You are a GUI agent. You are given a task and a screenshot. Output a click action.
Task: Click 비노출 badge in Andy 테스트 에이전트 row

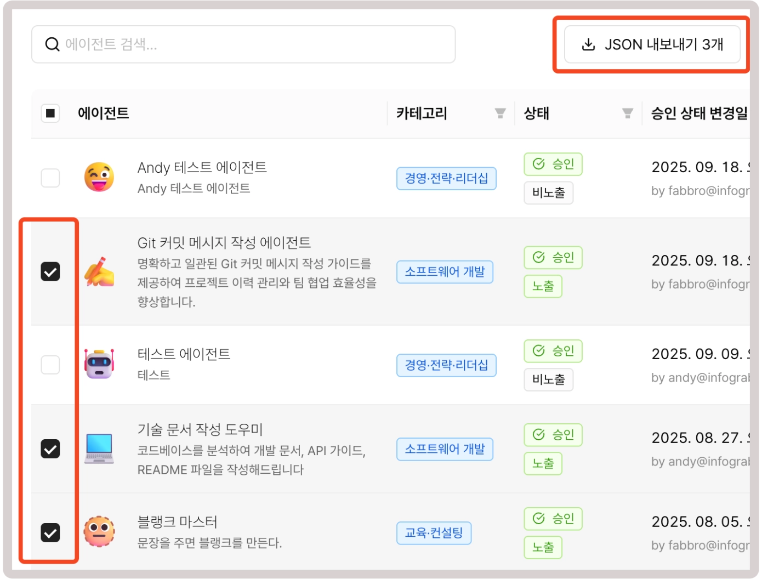click(x=548, y=192)
